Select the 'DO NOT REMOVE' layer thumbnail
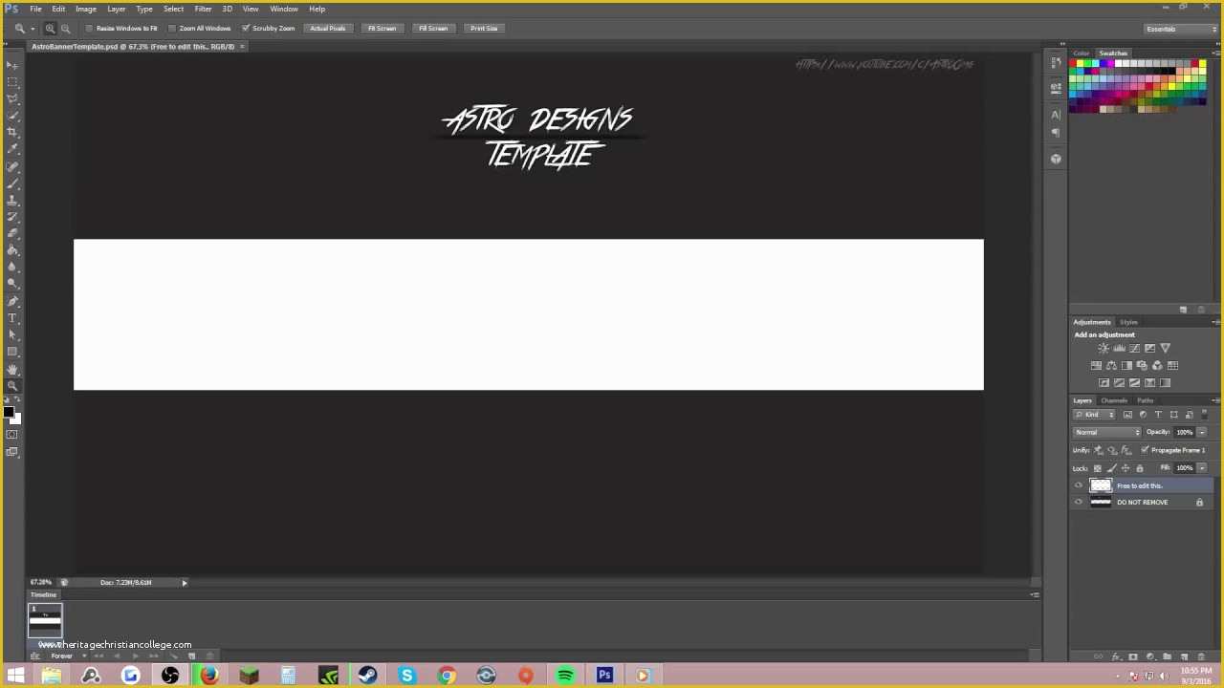 1101,503
